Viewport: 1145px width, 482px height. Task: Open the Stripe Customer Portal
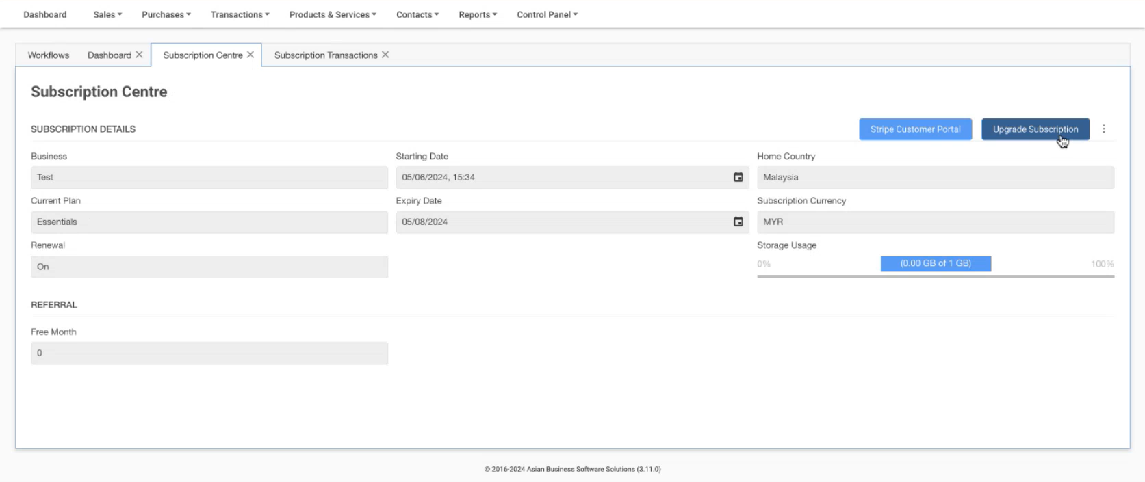pos(916,129)
